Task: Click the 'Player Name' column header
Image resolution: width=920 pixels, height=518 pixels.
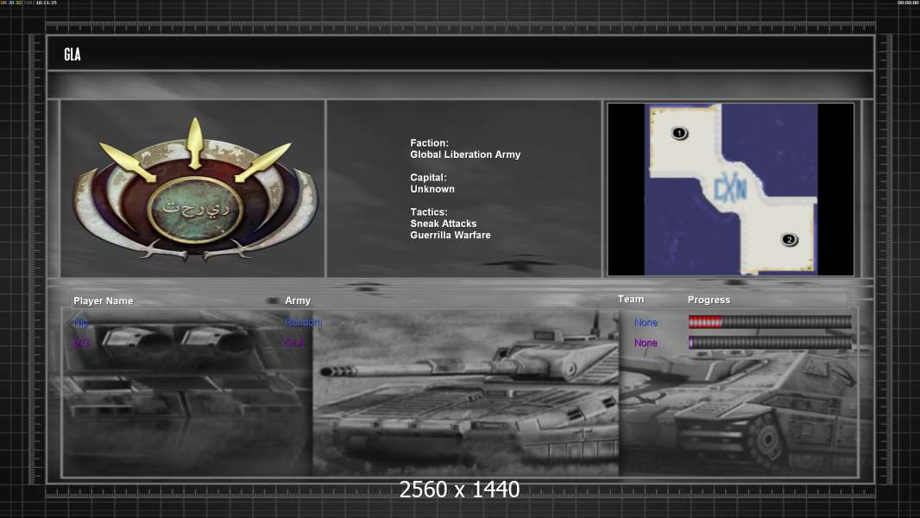Action: [x=104, y=301]
